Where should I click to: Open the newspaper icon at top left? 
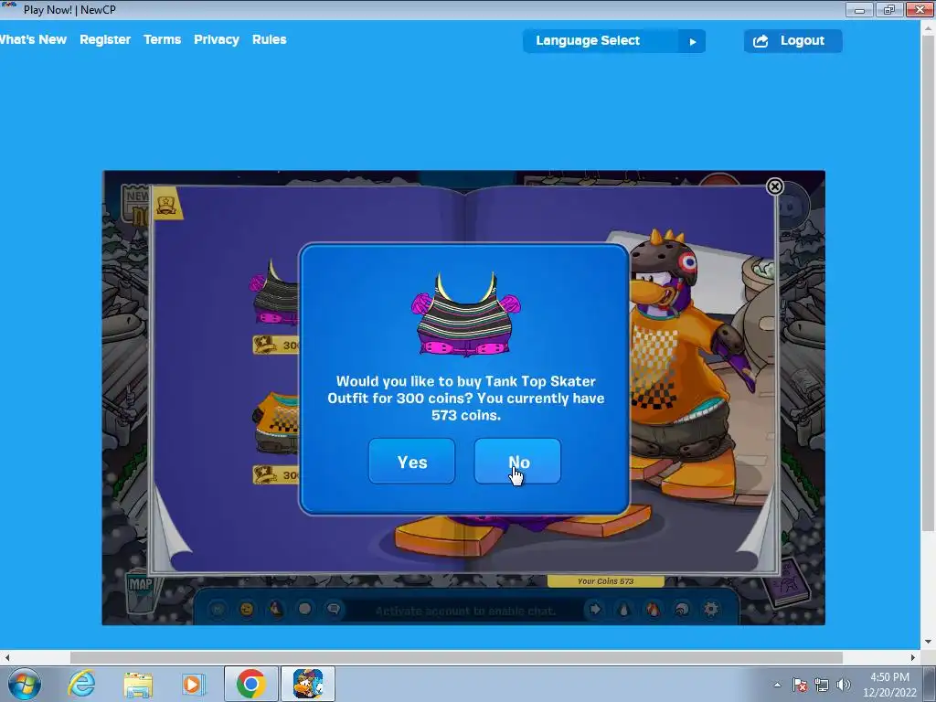[136, 203]
